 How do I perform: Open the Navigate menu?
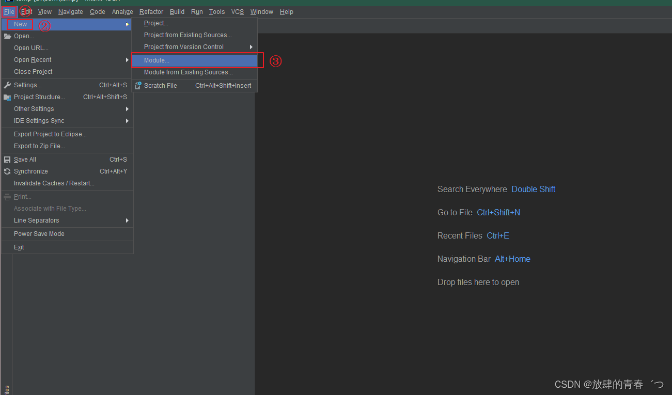click(71, 12)
